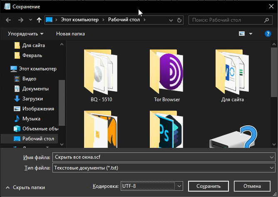Click the Музыка note icon
This screenshot has width=278, height=197.
pos(17,119)
